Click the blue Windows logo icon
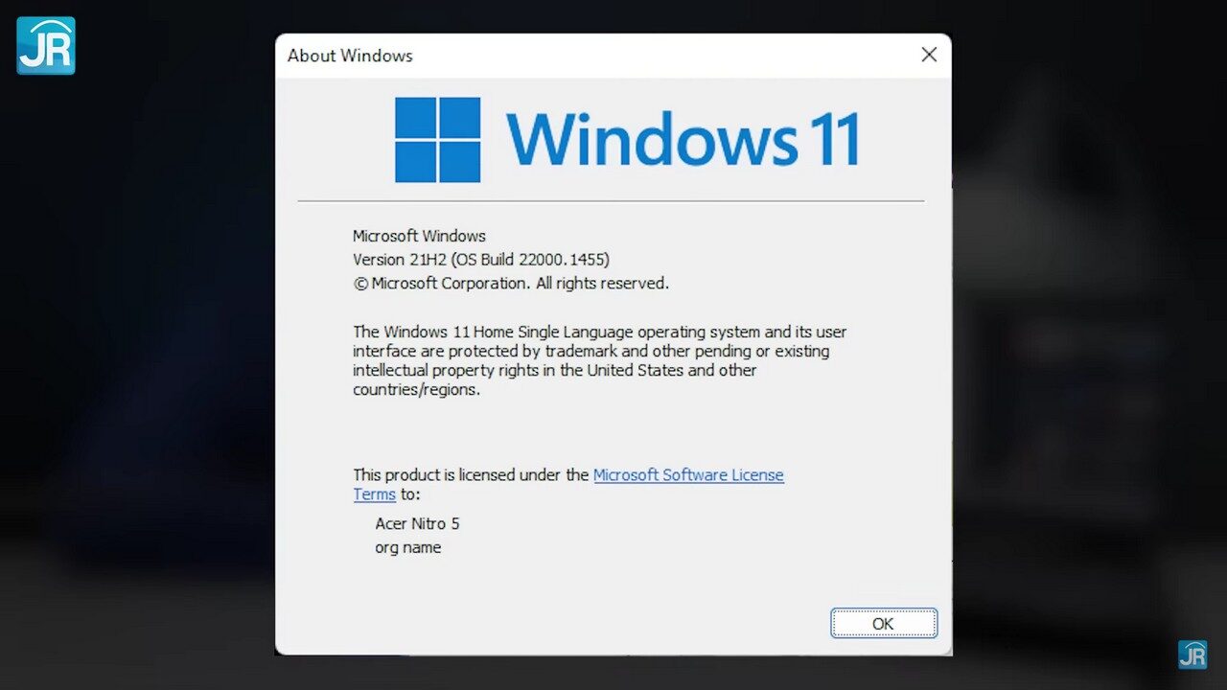The height and width of the screenshot is (690, 1227). tap(438, 140)
